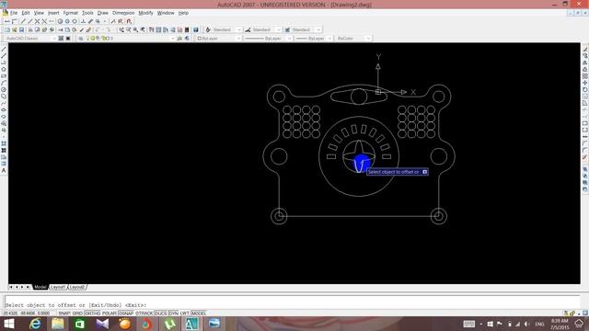Screen dimensions: 589x331
Task: Select the Arc draw tool
Action: point(4,83)
